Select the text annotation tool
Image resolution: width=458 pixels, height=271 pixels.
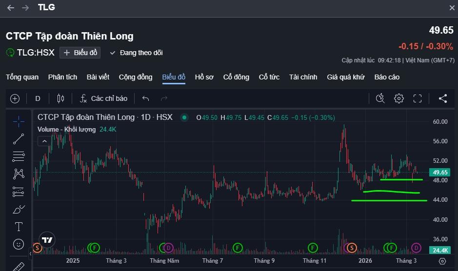(x=19, y=226)
